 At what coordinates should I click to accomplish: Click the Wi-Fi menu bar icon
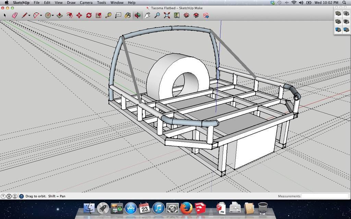pos(294,3)
